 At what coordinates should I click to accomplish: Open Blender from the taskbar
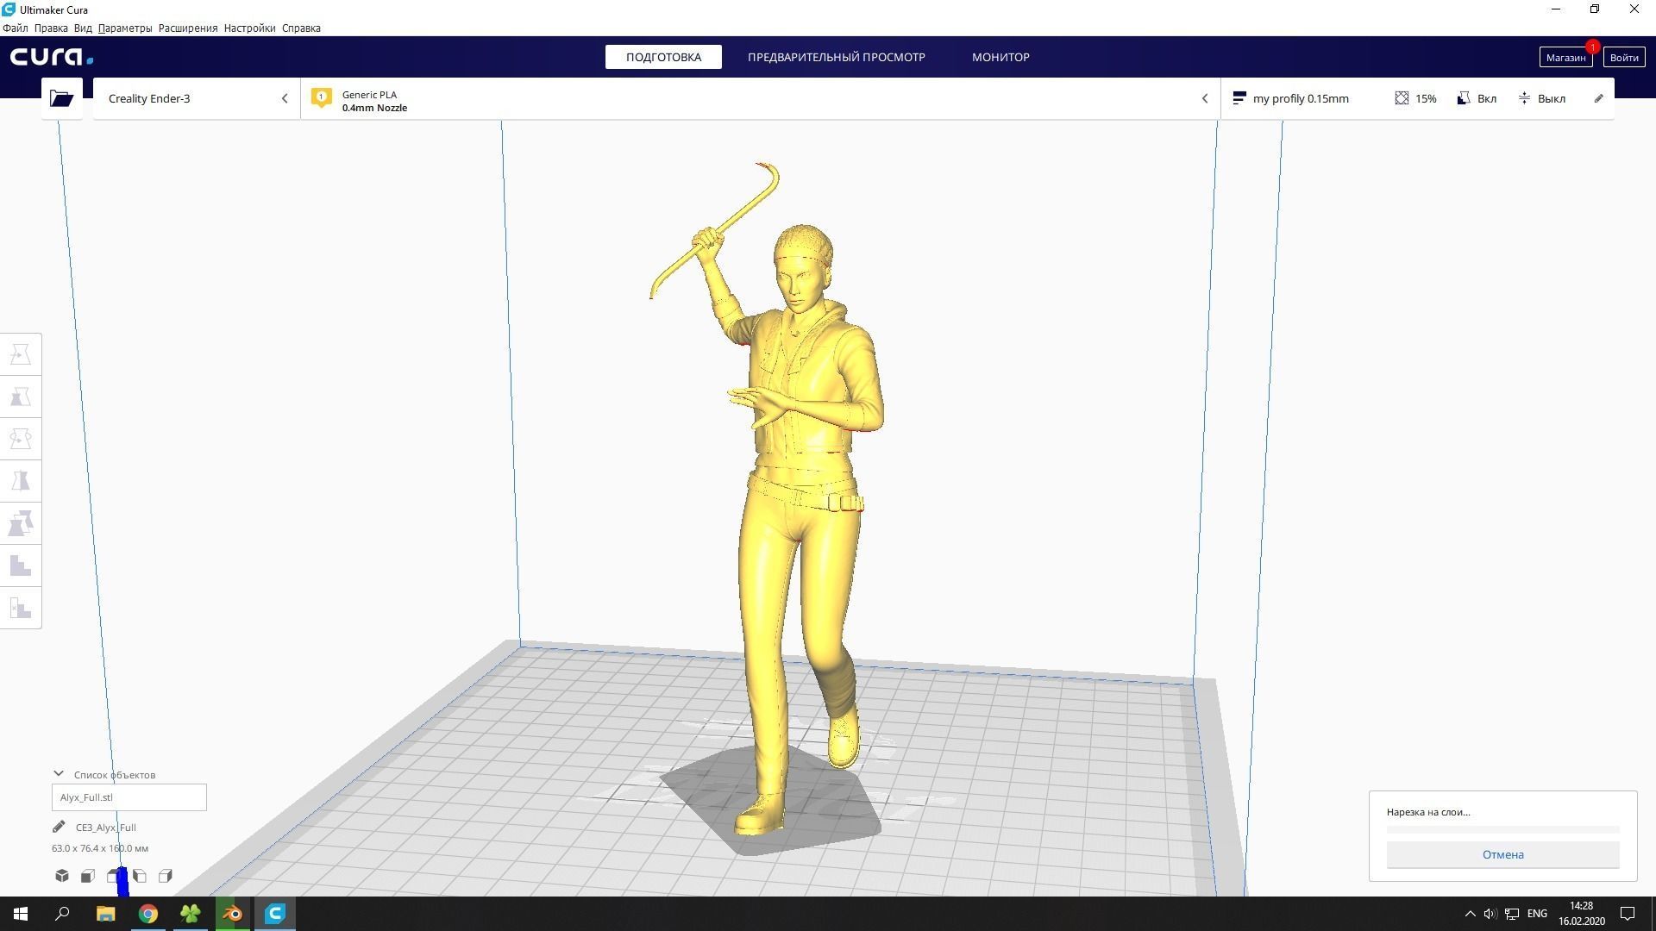233,914
